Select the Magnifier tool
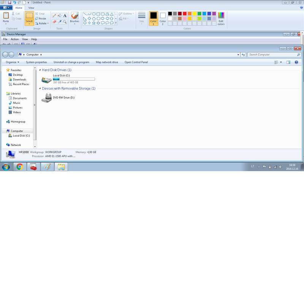 [x=65, y=22]
